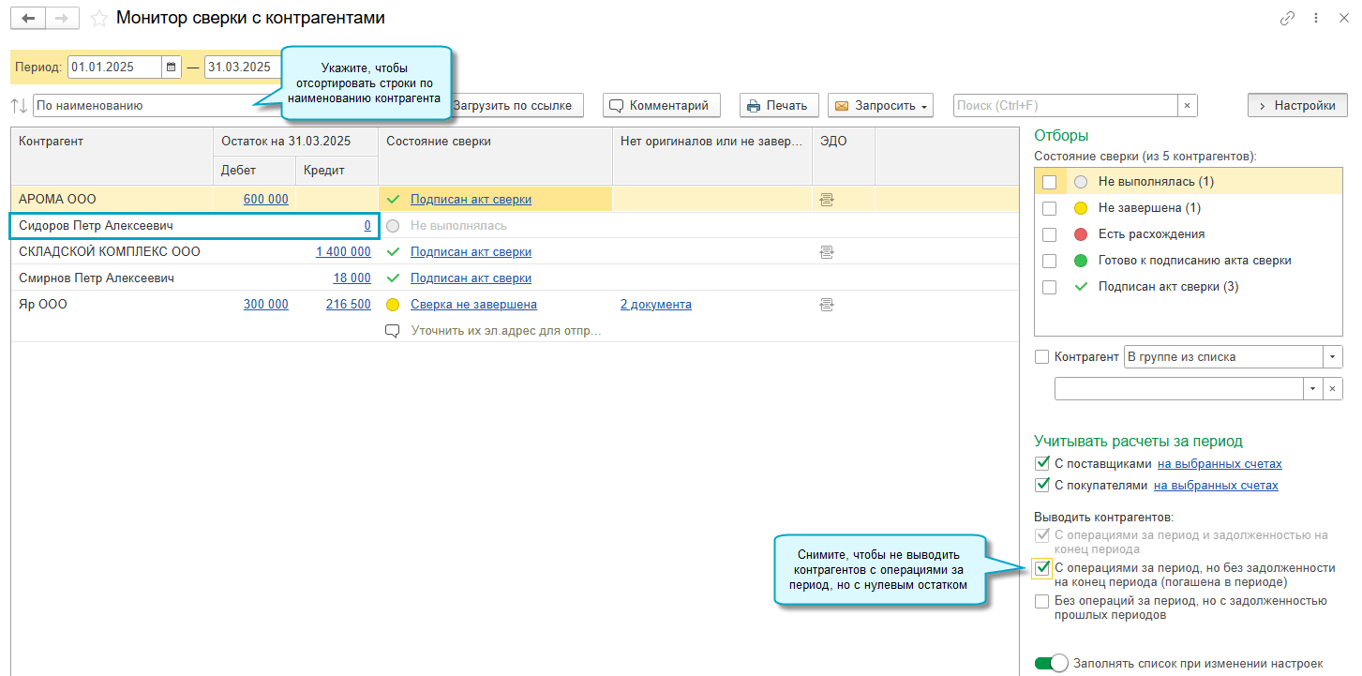Clear the search field with X
This screenshot has height=676, width=1362.
(1187, 106)
